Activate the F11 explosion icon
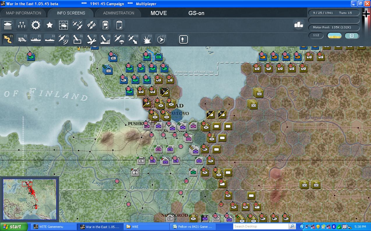This screenshot has width=371, height=231. click(x=147, y=39)
